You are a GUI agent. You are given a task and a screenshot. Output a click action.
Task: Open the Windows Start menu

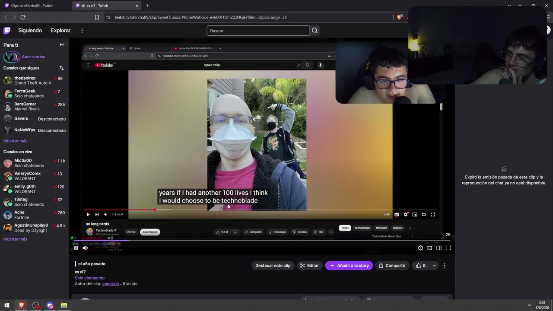pos(7,305)
